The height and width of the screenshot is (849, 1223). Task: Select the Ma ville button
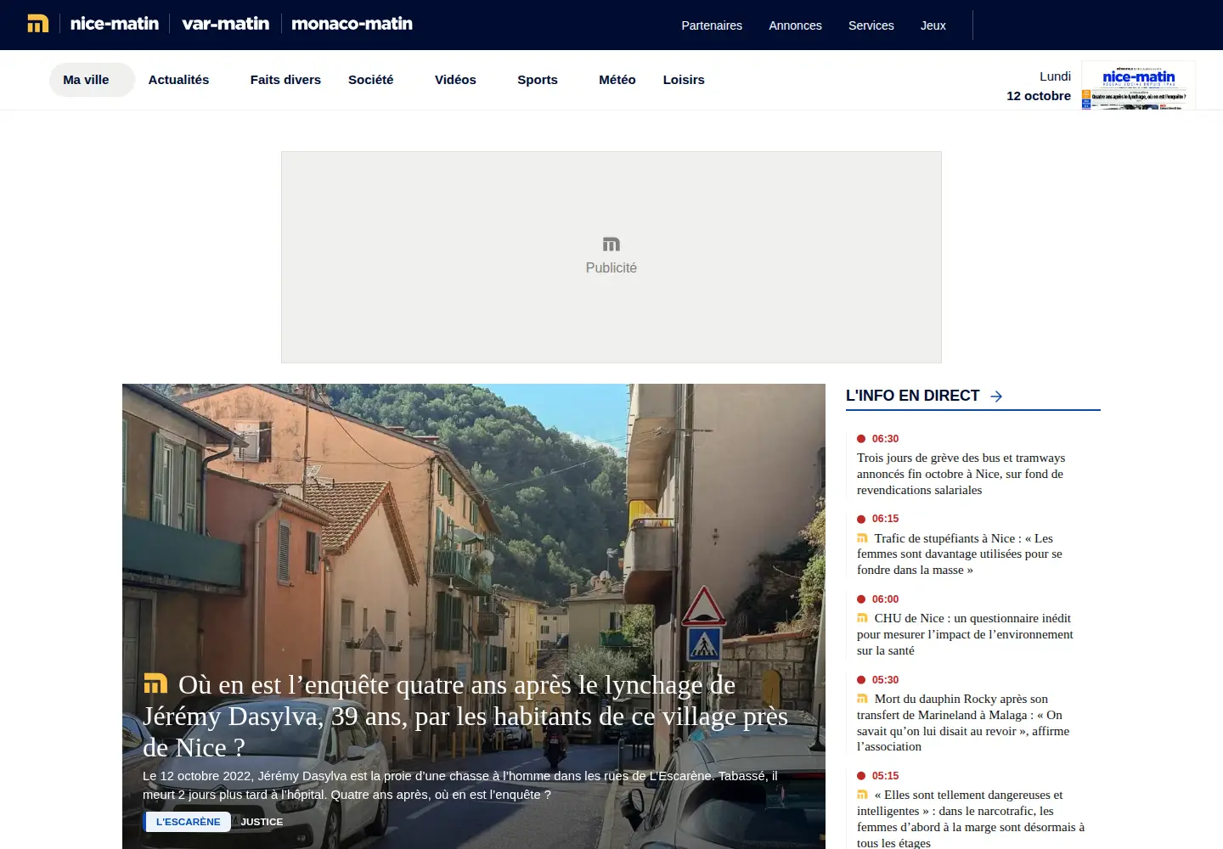pos(92,80)
